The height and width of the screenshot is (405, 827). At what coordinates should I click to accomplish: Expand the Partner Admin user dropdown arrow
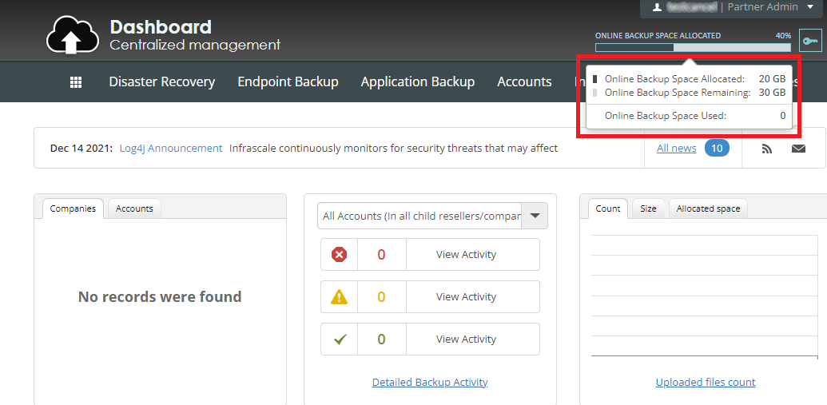810,7
